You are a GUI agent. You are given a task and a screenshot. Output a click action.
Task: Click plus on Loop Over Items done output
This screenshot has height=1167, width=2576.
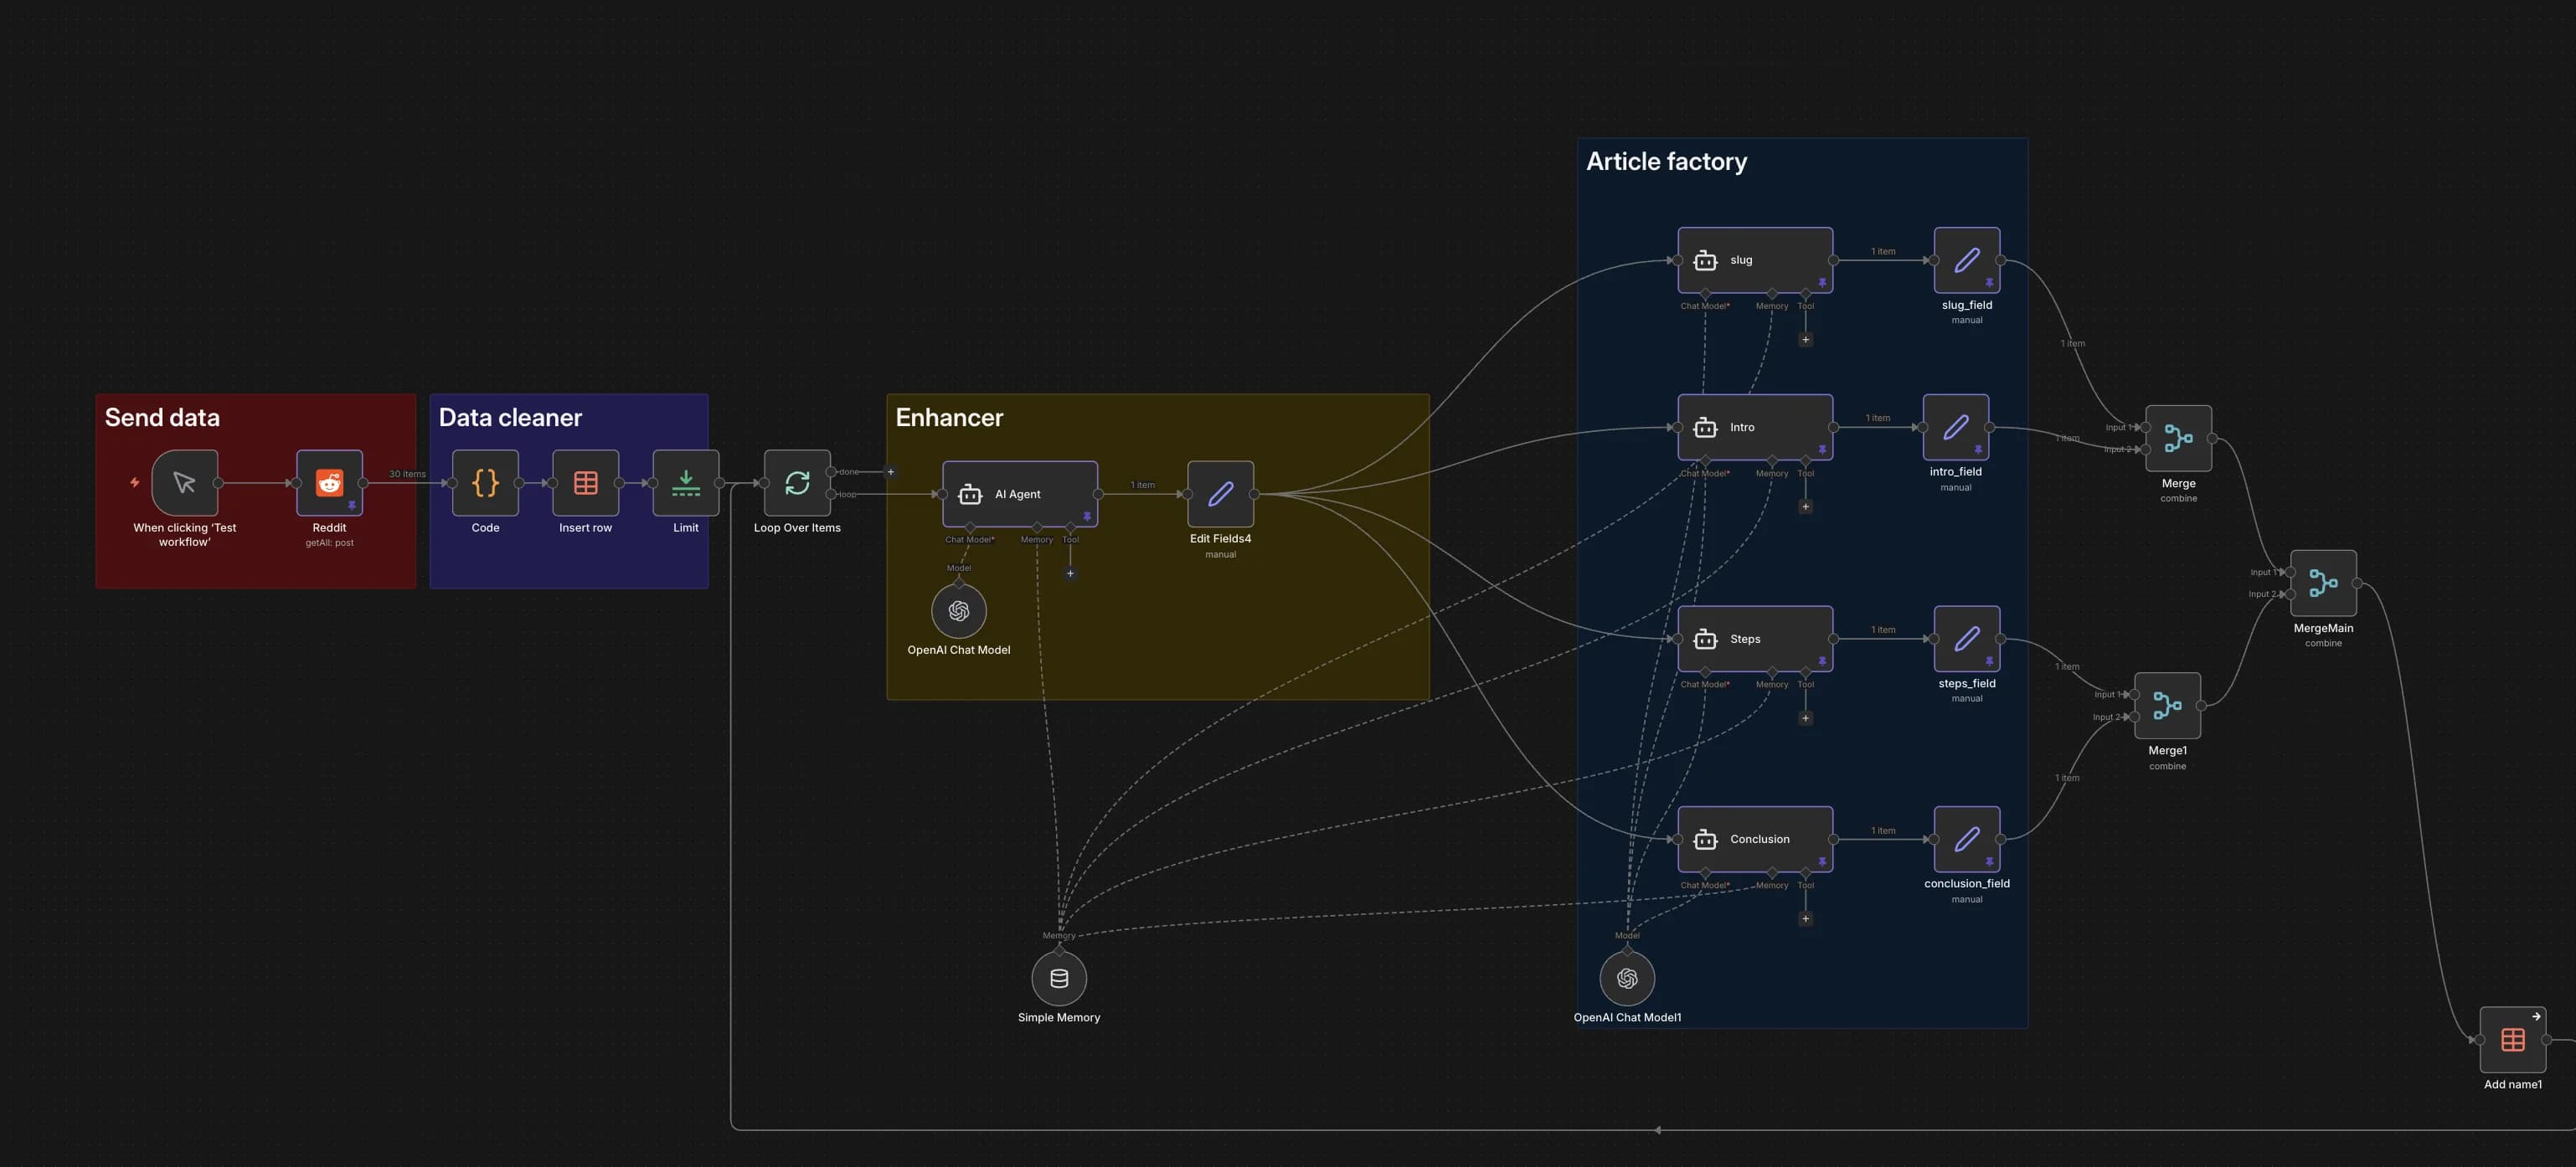coord(891,472)
